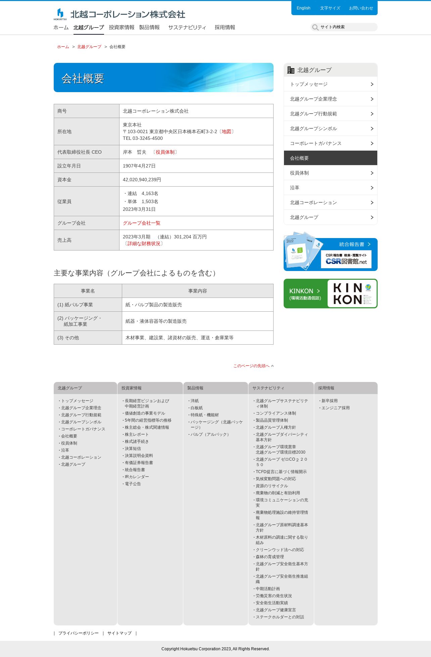Open footer link 電子公告
The width and height of the screenshot is (431, 657).
tap(133, 484)
